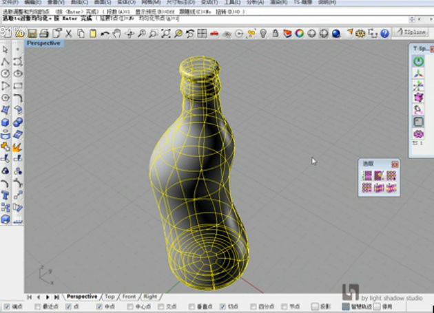Click the Print icon in the toolbar
The height and width of the screenshot is (313, 434).
(44, 33)
